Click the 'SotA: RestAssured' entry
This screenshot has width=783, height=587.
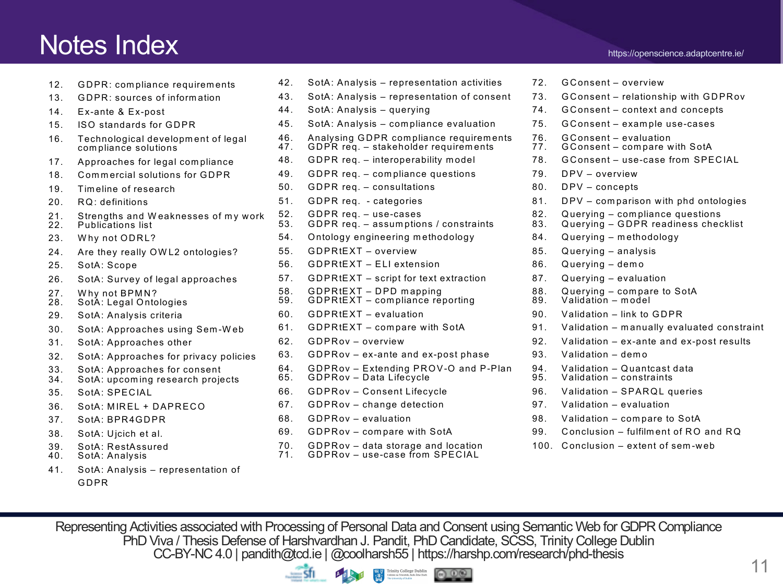[x=123, y=447]
